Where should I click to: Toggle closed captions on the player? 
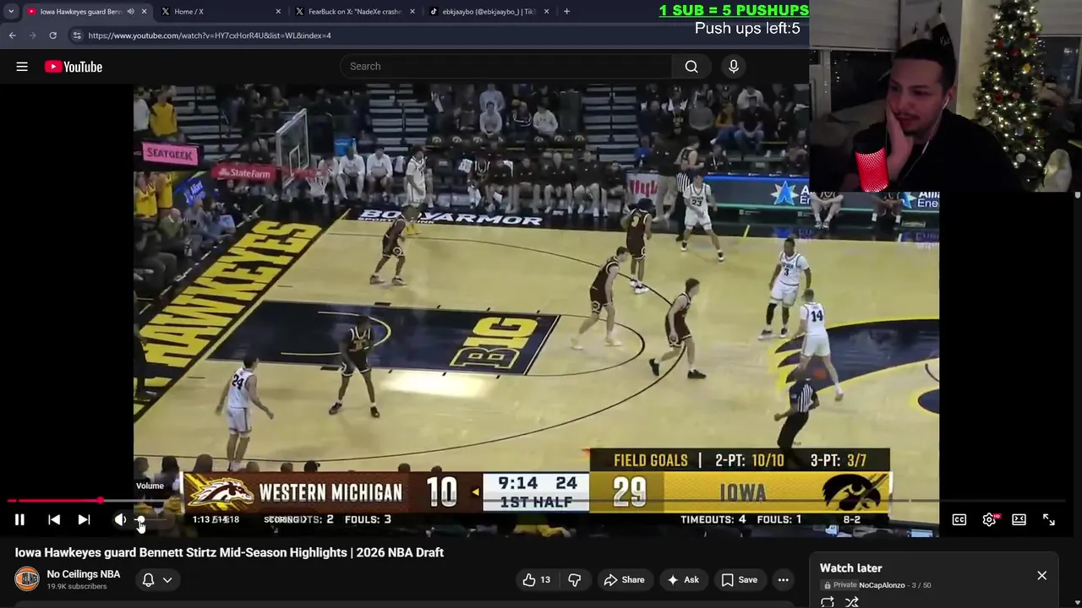[x=959, y=519]
